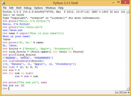
Task: Maximize the Python Shell window
Action: tap(119, 2)
